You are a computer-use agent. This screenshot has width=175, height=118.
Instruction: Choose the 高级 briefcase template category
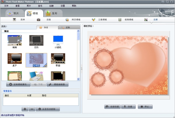coord(39,20)
